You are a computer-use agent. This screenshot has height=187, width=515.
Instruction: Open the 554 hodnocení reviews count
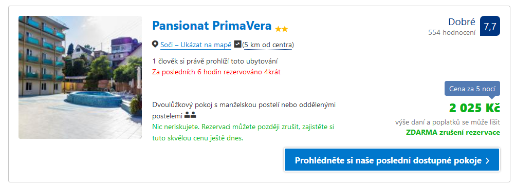coord(452,32)
